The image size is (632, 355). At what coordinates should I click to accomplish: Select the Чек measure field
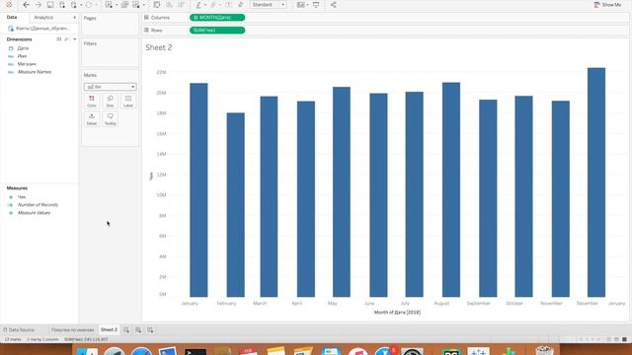coord(22,197)
